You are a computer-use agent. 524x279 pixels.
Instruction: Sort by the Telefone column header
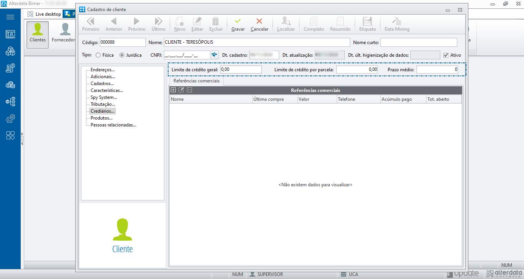click(358, 99)
